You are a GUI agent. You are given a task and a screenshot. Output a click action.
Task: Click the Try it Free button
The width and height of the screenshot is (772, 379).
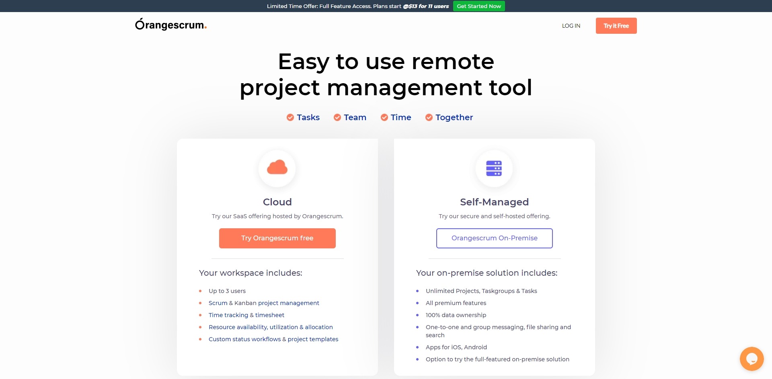616,26
